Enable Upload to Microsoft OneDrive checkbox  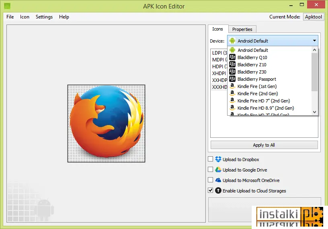[211, 180]
